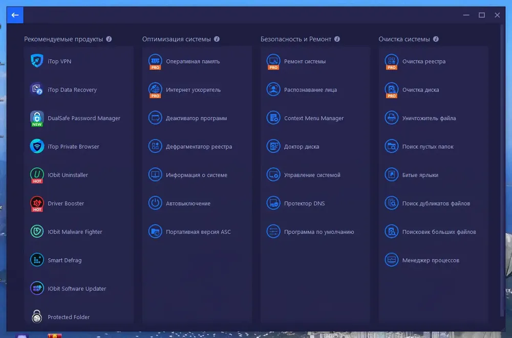
Task: Click "IObit Malware Fighter" label
Action: (x=75, y=232)
